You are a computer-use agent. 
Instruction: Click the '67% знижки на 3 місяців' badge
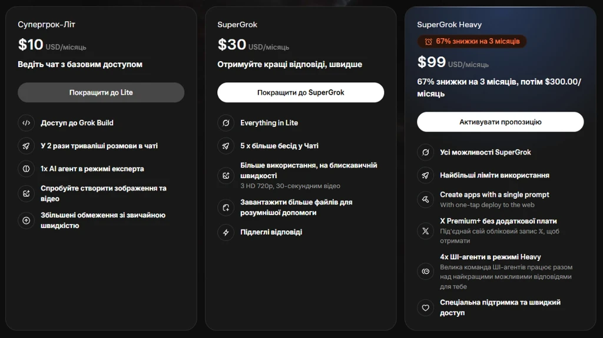472,41
